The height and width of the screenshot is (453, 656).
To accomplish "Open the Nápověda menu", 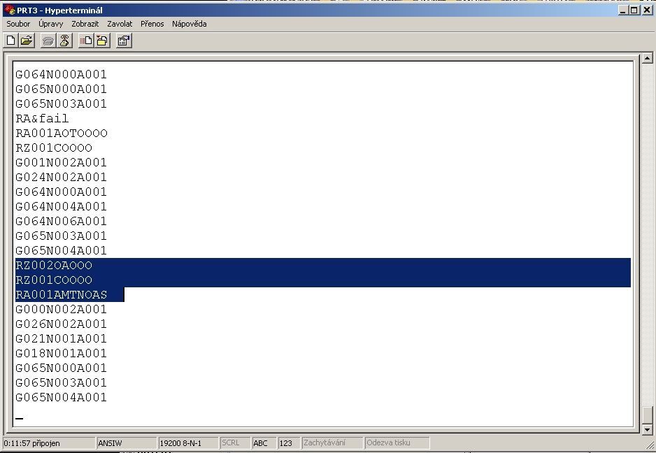I will point(189,24).
